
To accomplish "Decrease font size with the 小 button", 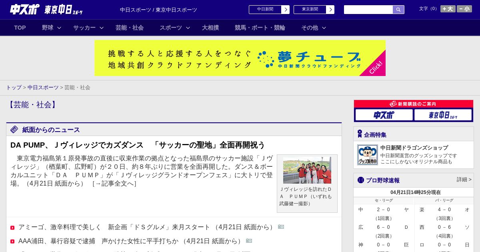I will (464, 9).
